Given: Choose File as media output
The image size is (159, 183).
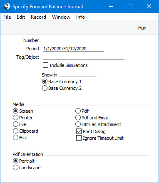Looking at the screenshot, I should tap(15, 124).
